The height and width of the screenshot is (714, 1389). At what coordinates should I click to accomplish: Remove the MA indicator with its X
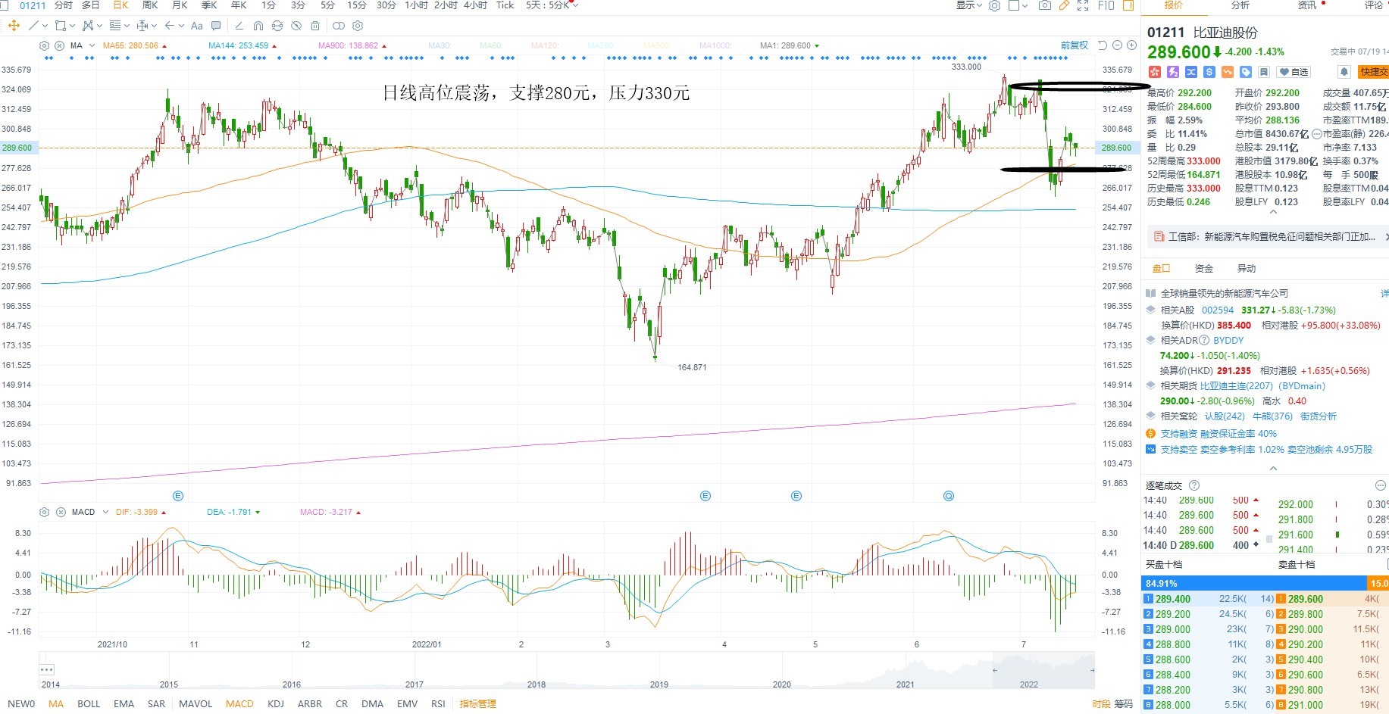(60, 45)
